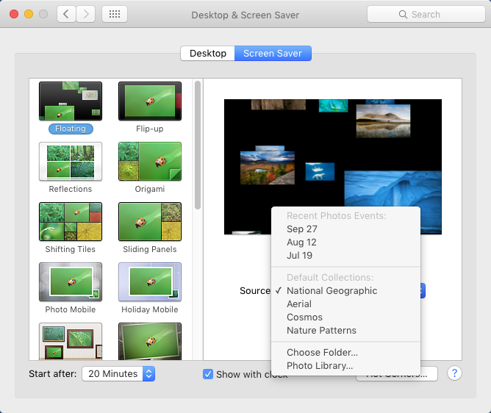Switch to the Desktop tab
The width and height of the screenshot is (491, 413).
pos(208,54)
